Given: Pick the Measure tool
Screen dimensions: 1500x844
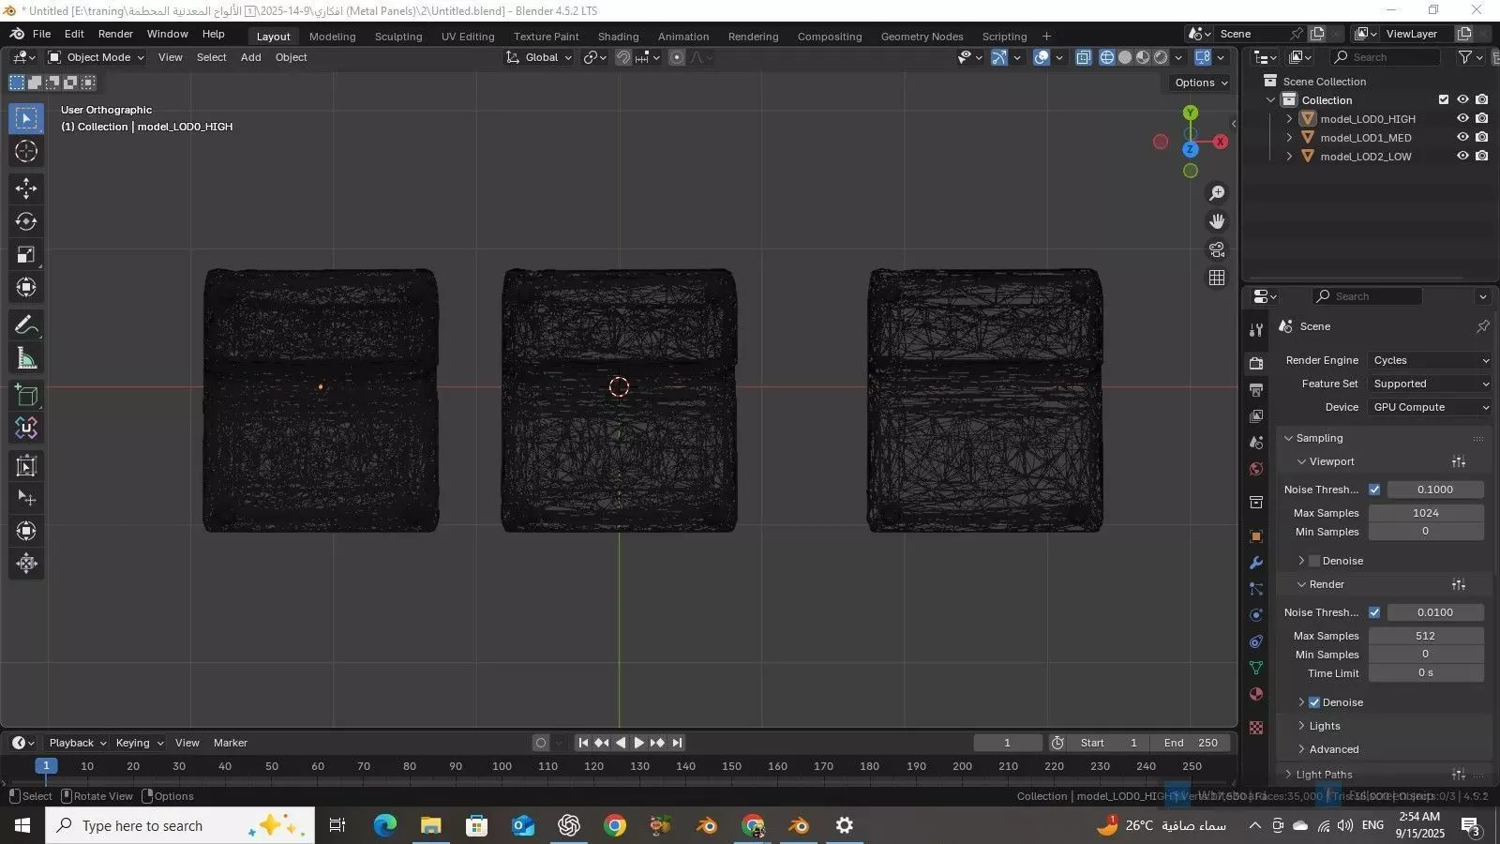Looking at the screenshot, I should point(26,358).
